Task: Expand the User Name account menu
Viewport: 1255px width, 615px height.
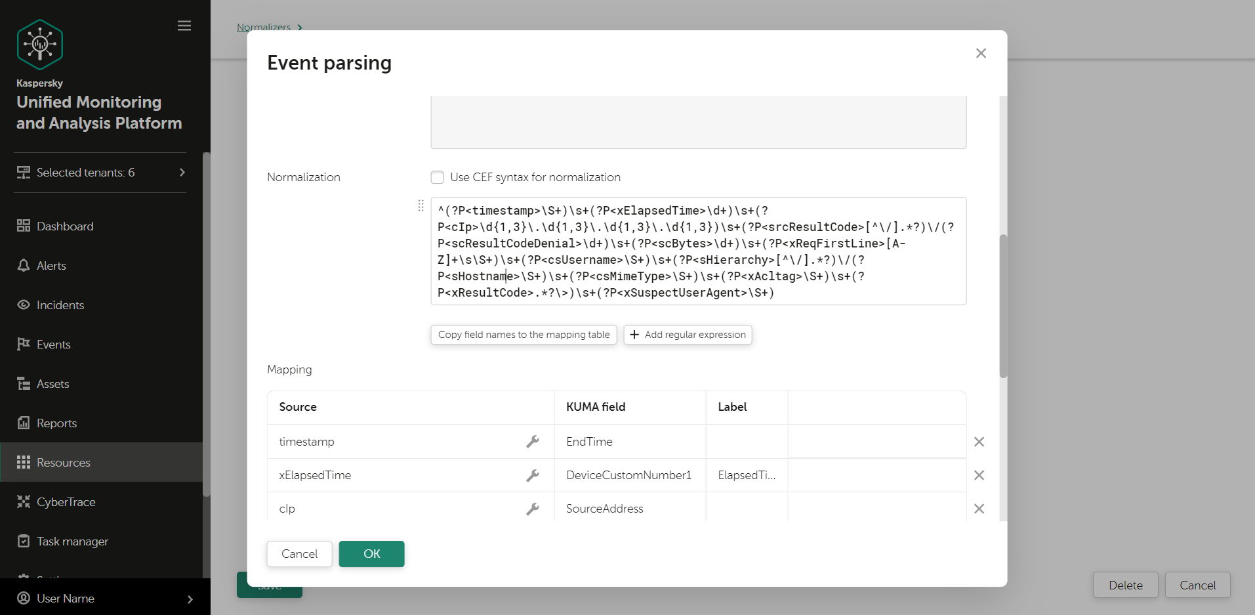Action: point(105,599)
